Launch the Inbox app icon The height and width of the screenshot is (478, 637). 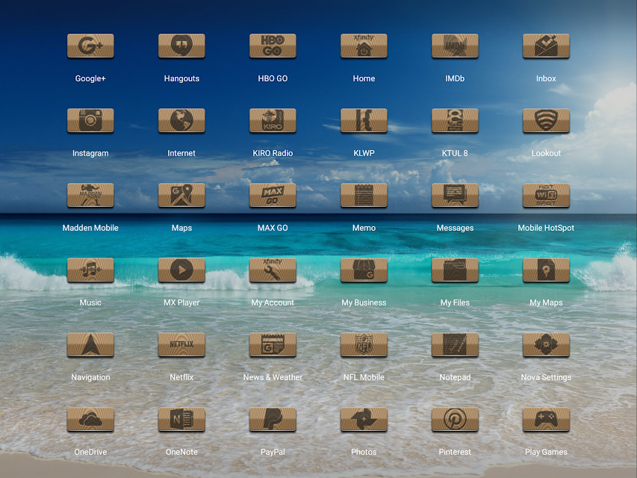coord(546,46)
